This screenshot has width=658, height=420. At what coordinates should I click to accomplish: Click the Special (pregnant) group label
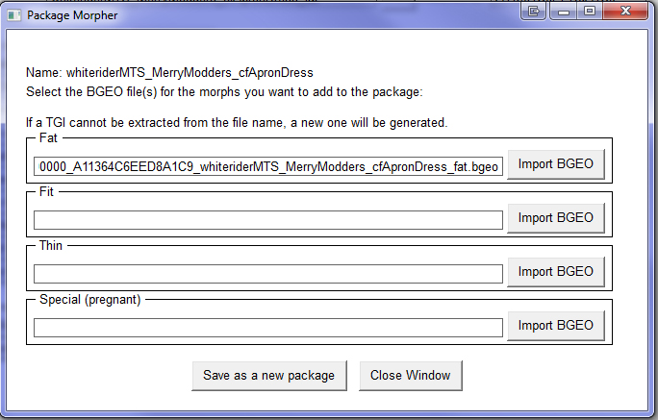tap(89, 300)
